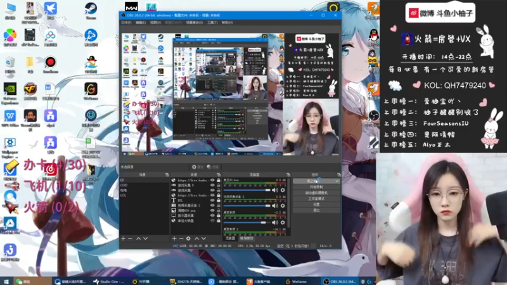This screenshot has height=285, width=507.
Task: Remove selected source with the sources minus icon
Action: [181, 239]
